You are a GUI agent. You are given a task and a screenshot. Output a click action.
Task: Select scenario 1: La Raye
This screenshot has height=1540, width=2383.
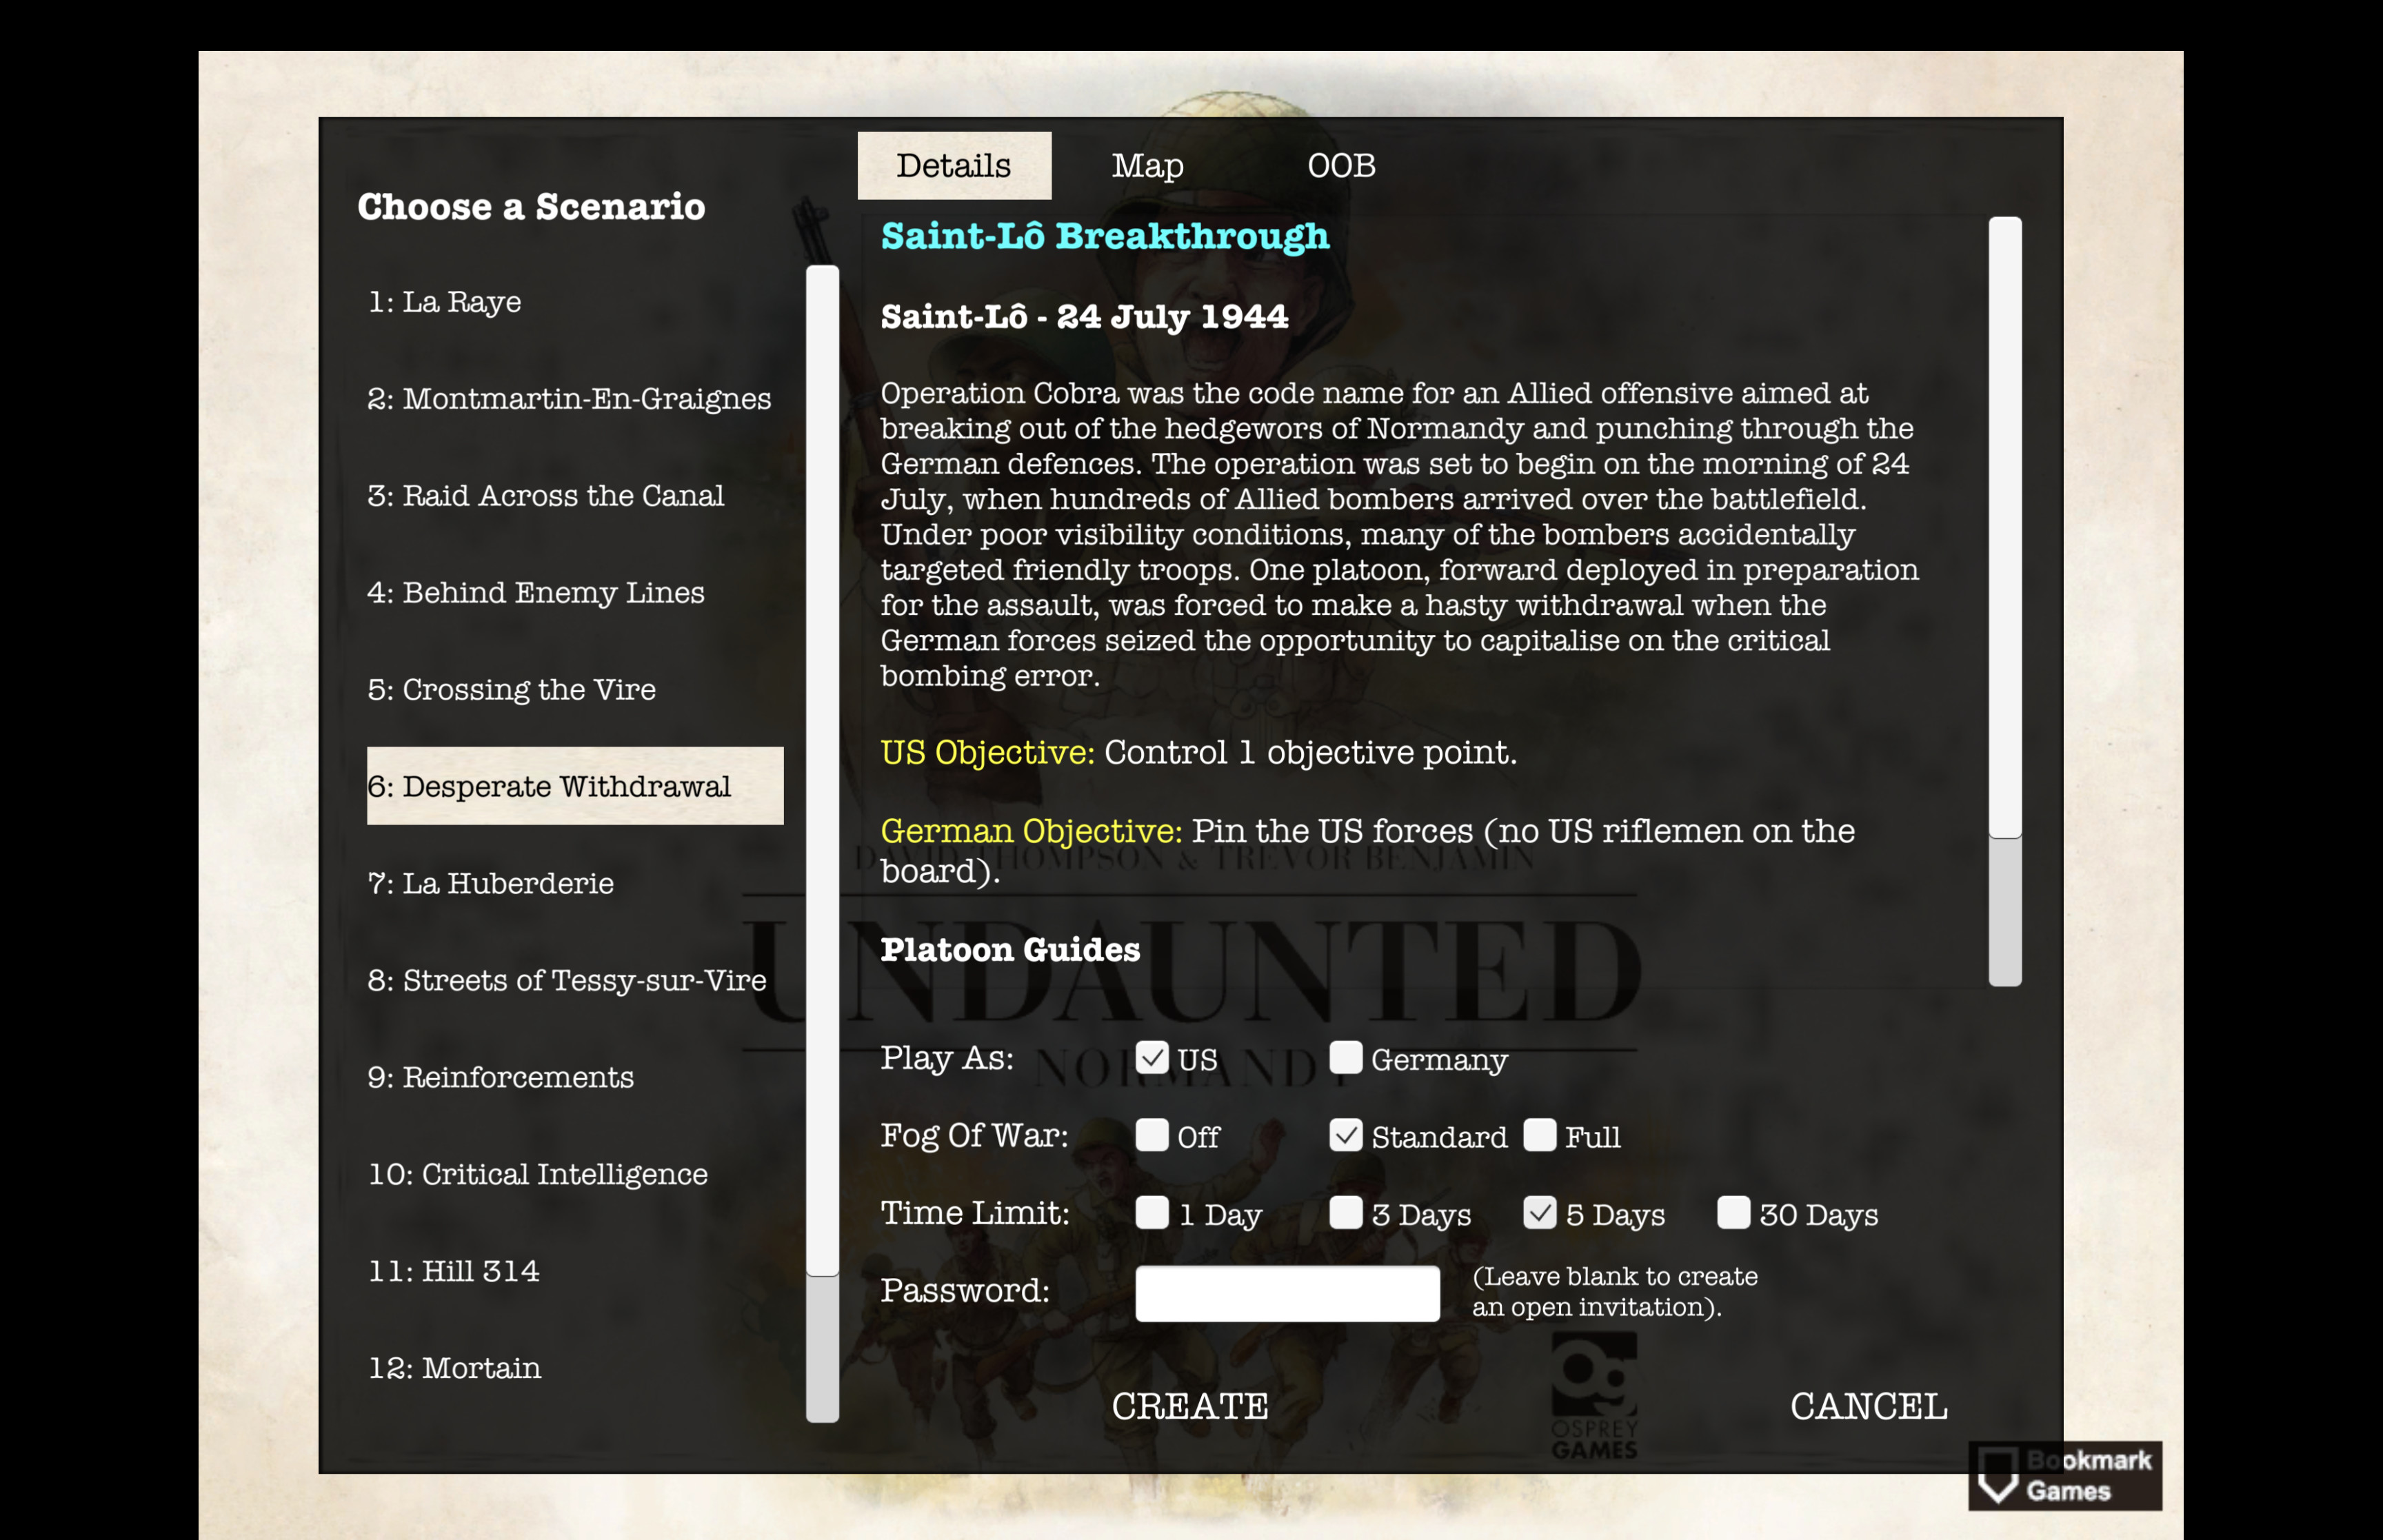[444, 302]
